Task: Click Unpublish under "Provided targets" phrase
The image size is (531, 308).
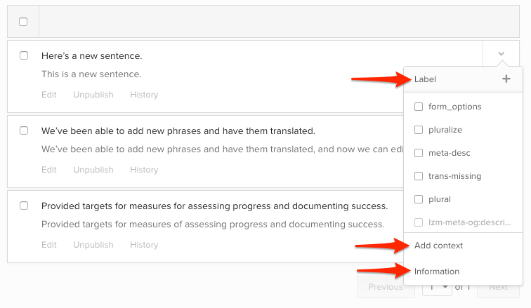Action: 93,245
